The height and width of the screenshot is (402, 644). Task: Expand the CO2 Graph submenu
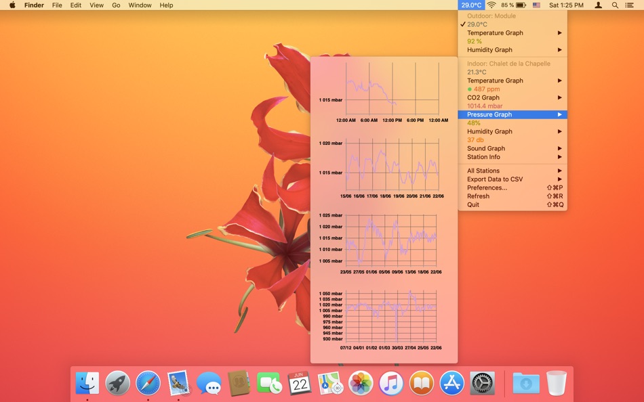tap(512, 97)
